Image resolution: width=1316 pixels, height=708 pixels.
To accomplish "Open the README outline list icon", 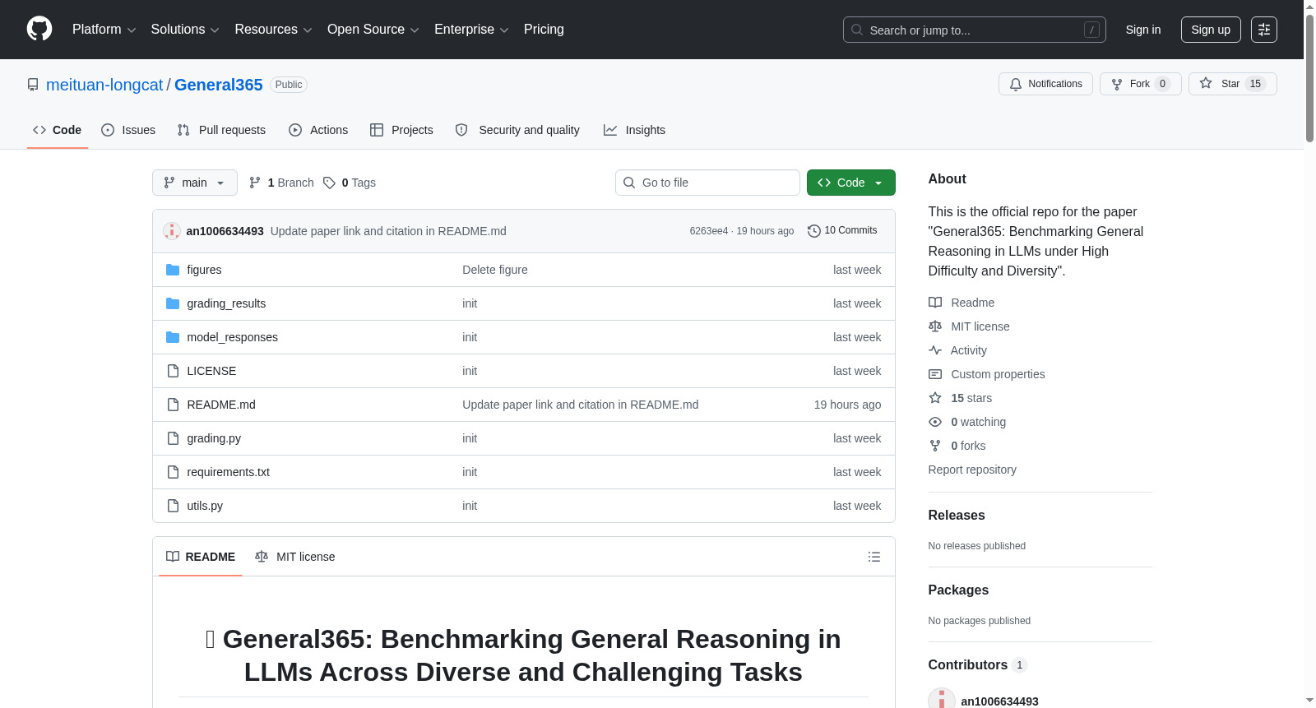I will click(874, 557).
